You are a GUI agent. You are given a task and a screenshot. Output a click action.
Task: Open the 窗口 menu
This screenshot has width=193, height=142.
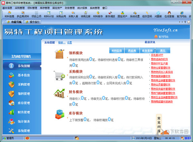(x=105, y=8)
